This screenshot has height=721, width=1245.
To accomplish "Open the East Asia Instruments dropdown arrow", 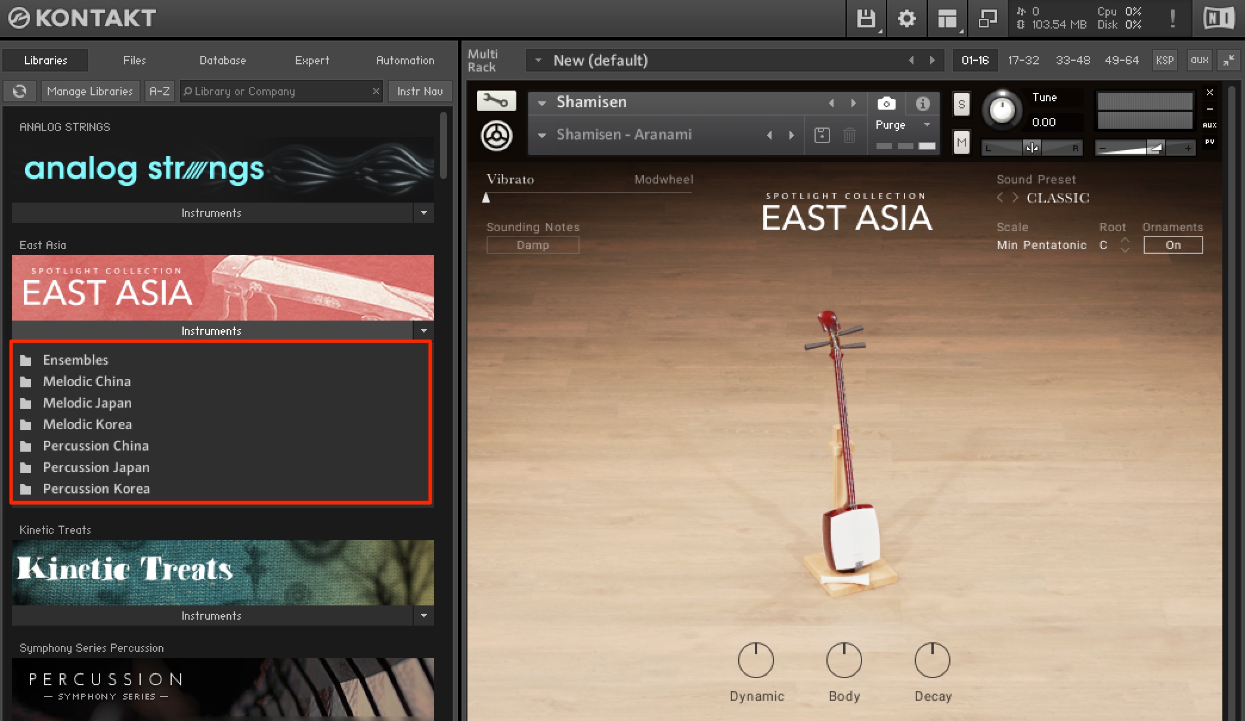I will point(423,331).
